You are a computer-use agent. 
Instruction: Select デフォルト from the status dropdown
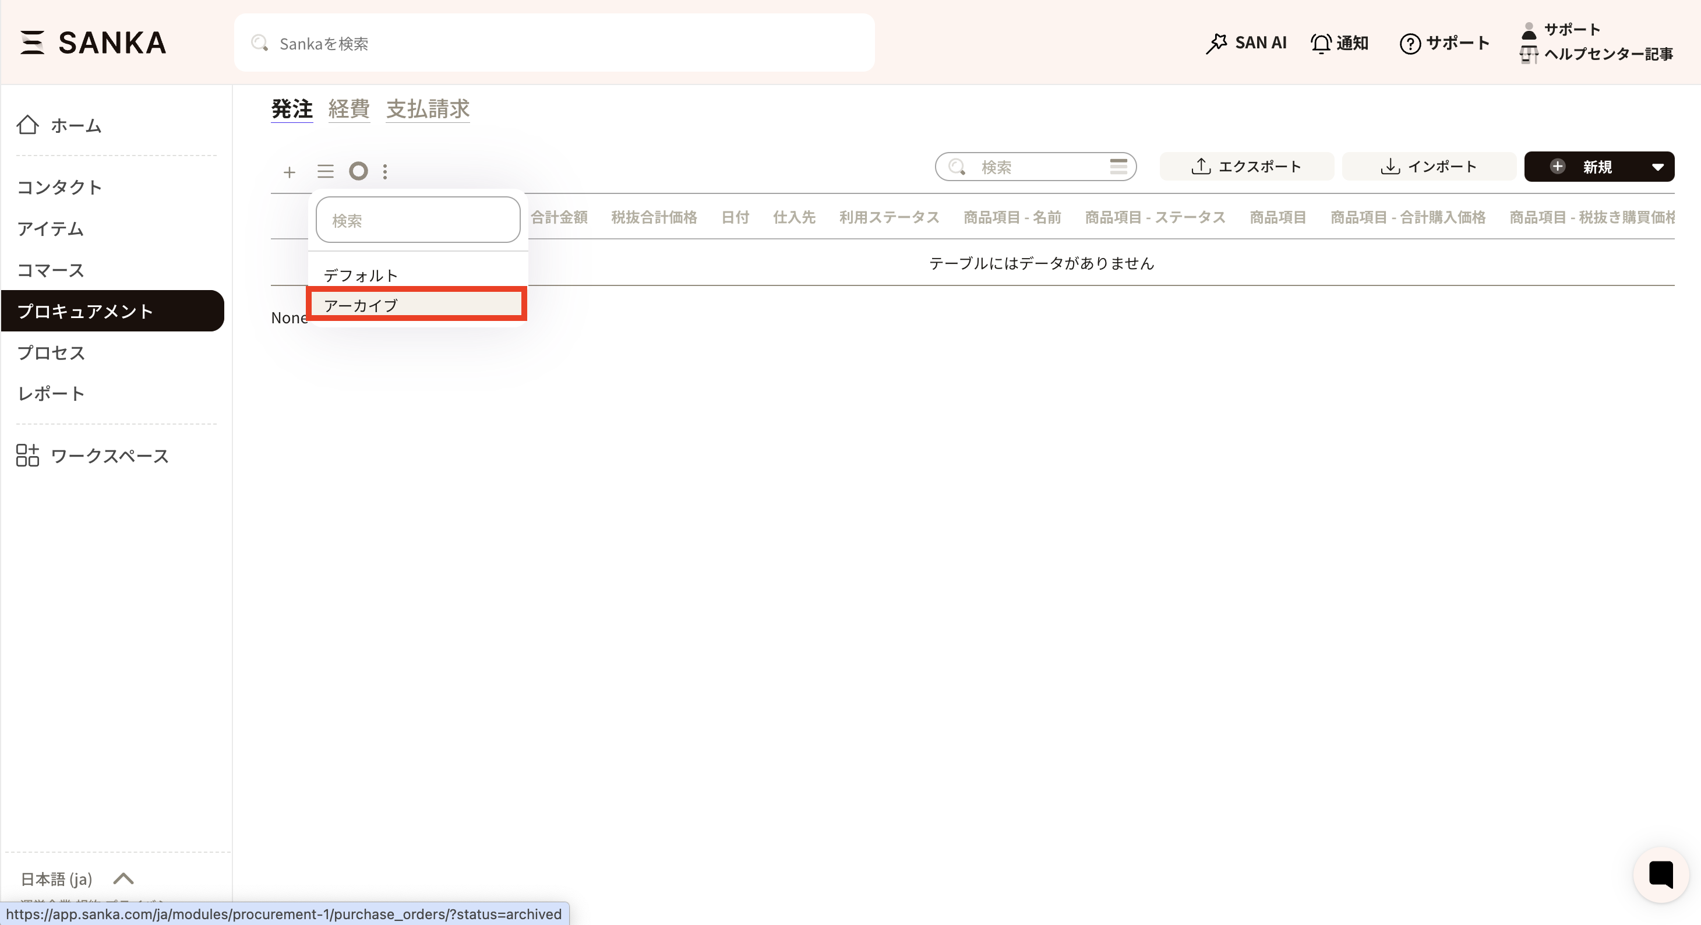click(361, 276)
